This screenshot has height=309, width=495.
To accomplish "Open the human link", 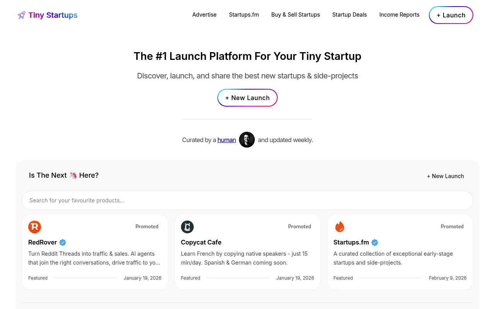I will (x=226, y=140).
